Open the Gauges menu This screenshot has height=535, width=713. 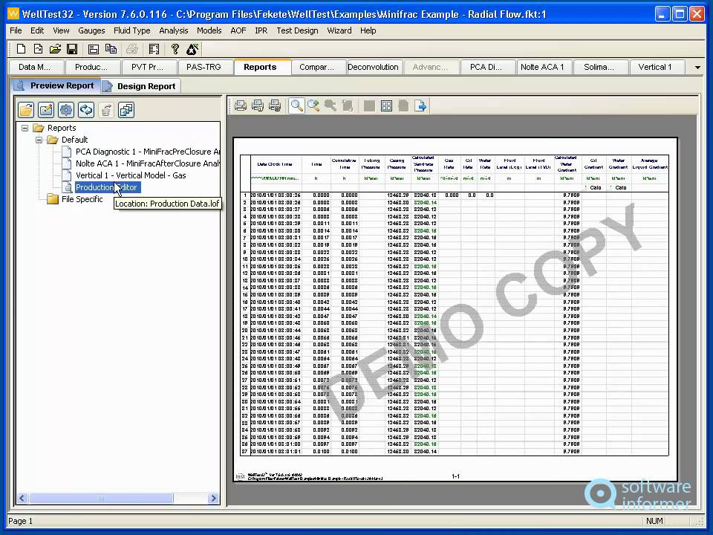click(91, 30)
